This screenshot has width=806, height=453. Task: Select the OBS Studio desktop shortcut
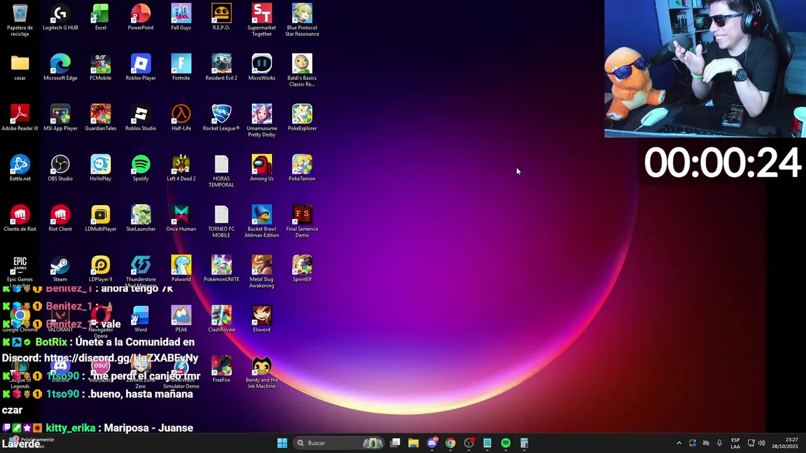[x=60, y=169]
